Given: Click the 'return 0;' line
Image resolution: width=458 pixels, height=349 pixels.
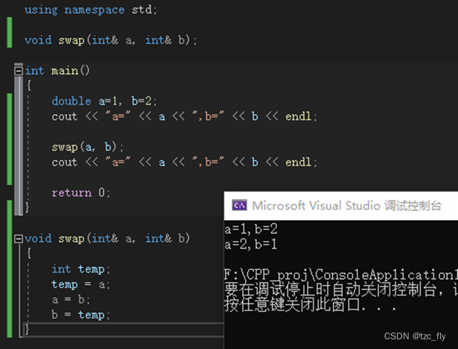Looking at the screenshot, I should click(x=81, y=192).
